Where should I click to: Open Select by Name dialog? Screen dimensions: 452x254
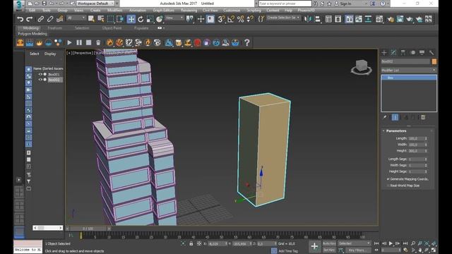pos(100,19)
